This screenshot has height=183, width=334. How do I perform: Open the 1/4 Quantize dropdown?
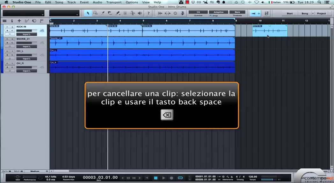(x=198, y=12)
